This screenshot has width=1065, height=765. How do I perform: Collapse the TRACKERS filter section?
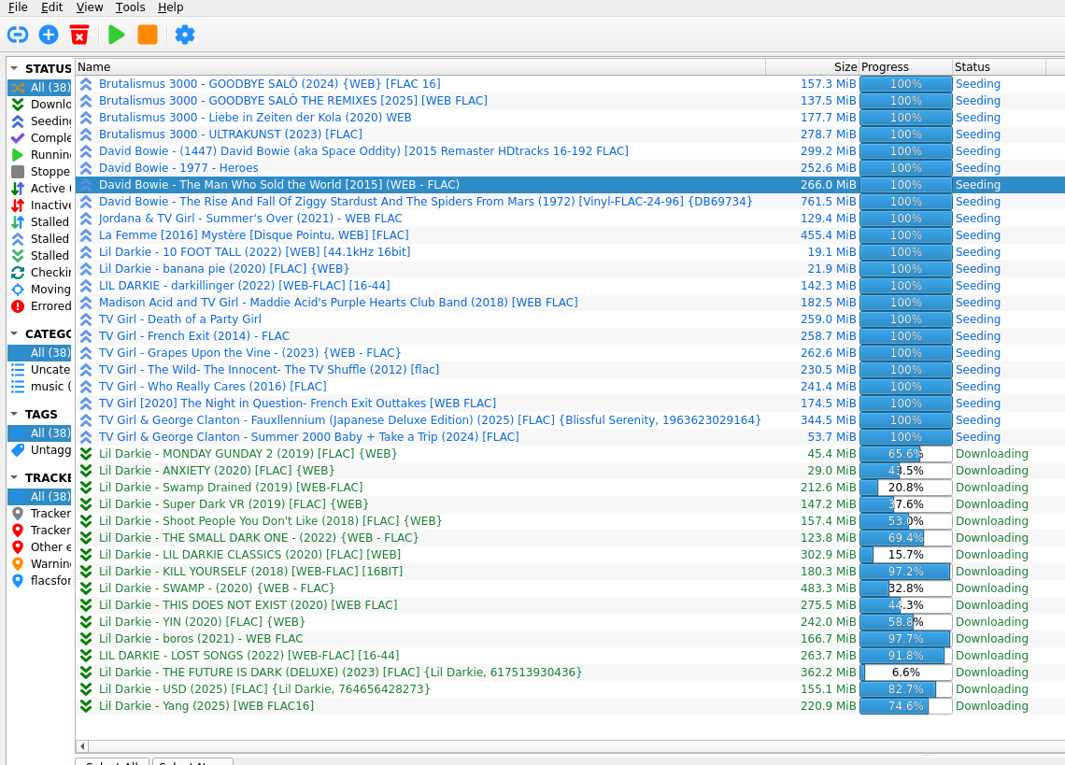tap(14, 477)
